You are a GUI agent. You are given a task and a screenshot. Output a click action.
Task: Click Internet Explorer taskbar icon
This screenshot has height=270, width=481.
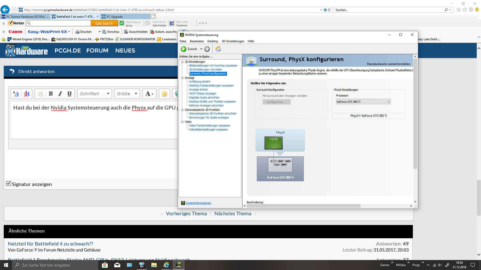pos(166,265)
